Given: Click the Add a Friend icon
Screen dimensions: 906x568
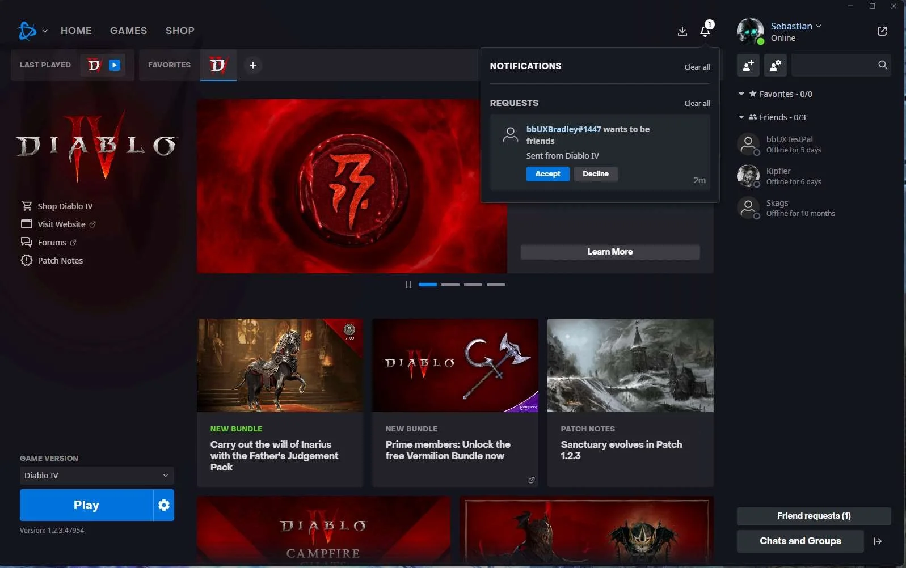Looking at the screenshot, I should (x=748, y=65).
